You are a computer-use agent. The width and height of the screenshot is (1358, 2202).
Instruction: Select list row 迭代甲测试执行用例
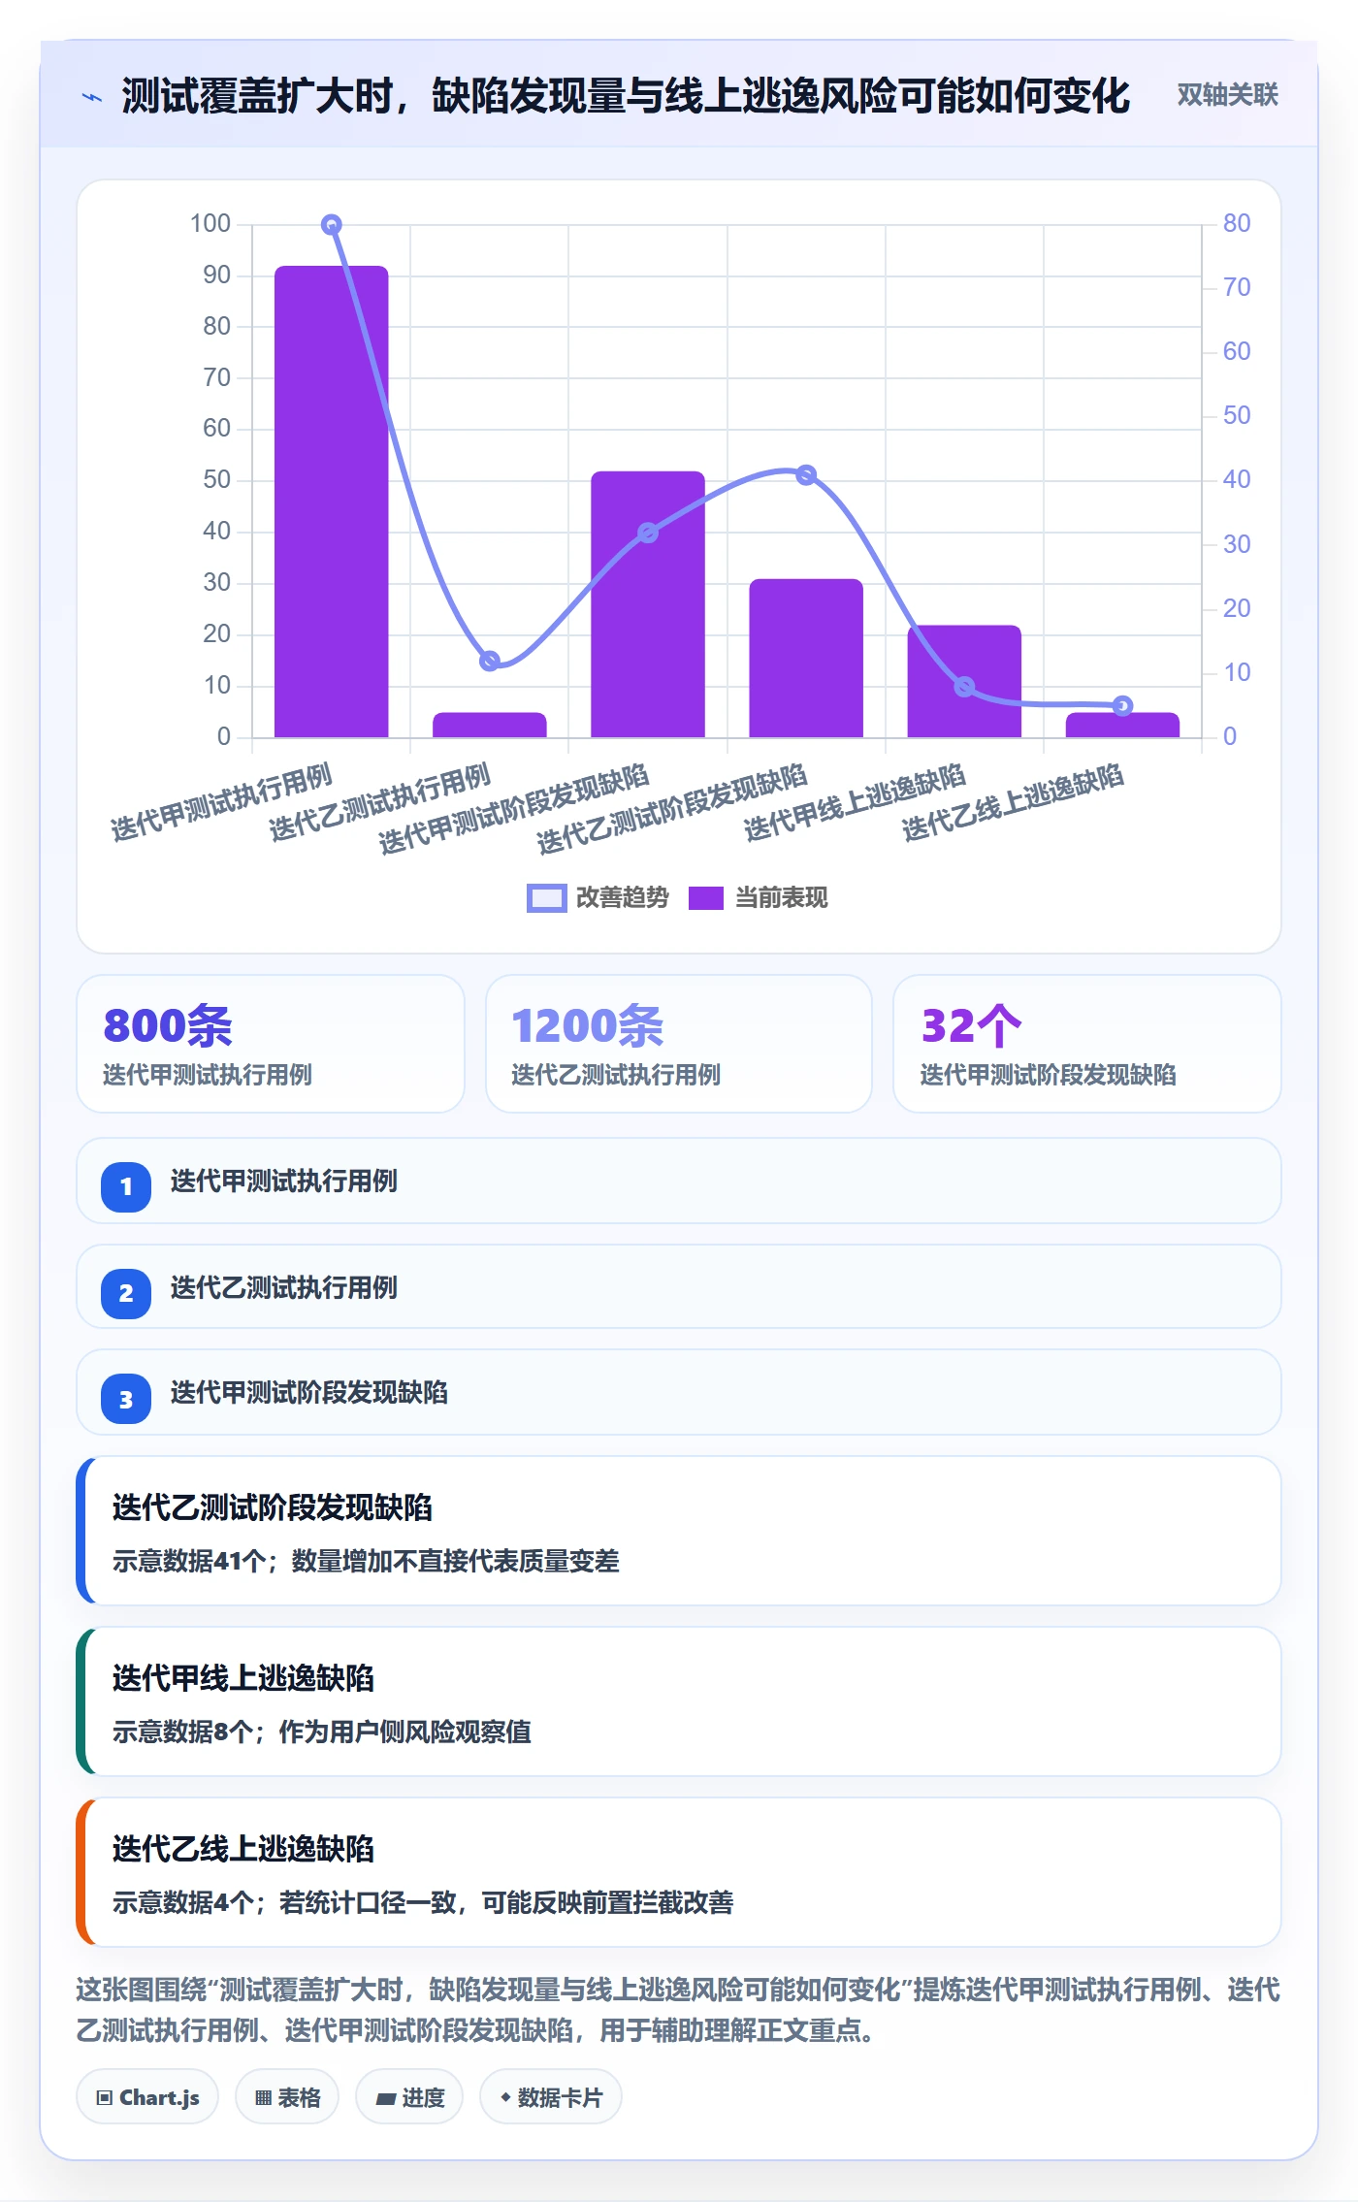click(x=679, y=1182)
